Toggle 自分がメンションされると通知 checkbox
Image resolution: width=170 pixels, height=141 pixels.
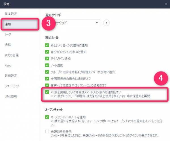[x=47, y=52]
